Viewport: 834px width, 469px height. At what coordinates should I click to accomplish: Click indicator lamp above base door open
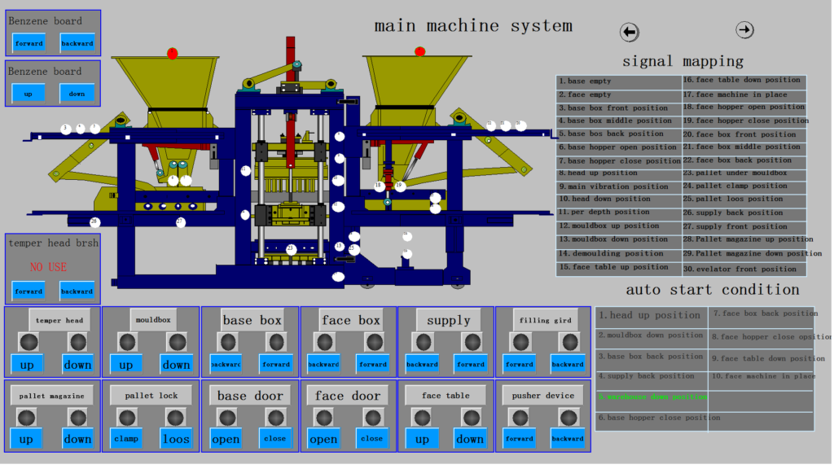tap(227, 418)
